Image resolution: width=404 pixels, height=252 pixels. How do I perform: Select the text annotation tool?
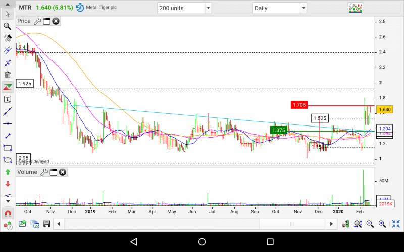8,99
